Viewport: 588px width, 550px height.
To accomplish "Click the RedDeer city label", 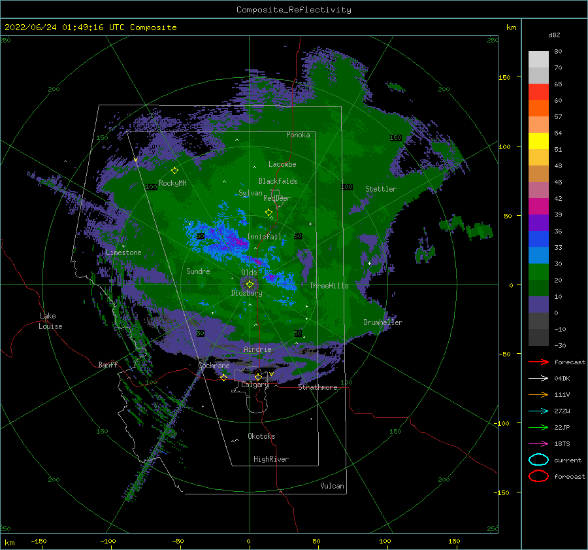I will coord(277,198).
